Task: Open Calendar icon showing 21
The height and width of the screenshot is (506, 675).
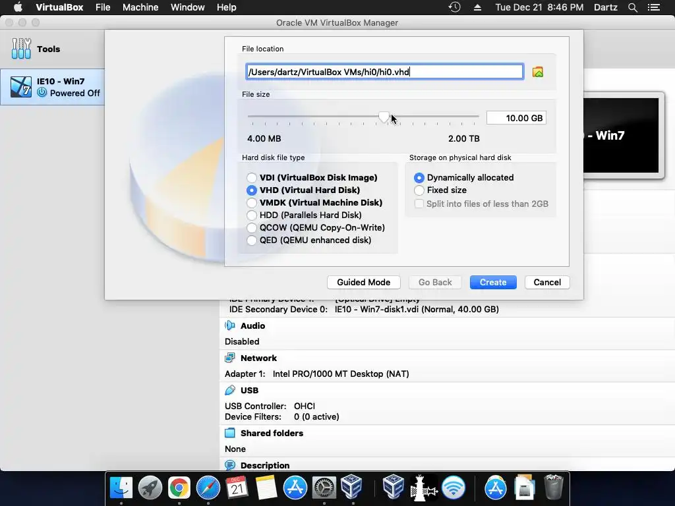Action: point(237,488)
